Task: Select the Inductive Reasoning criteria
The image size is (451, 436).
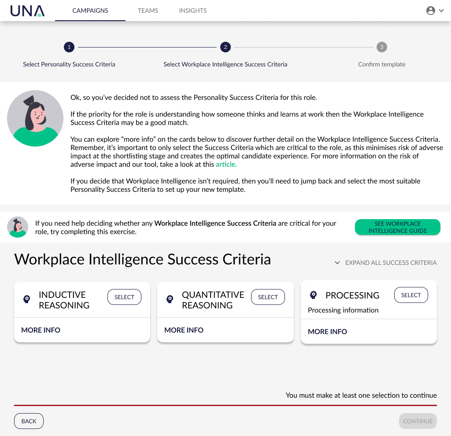Action: click(124, 297)
